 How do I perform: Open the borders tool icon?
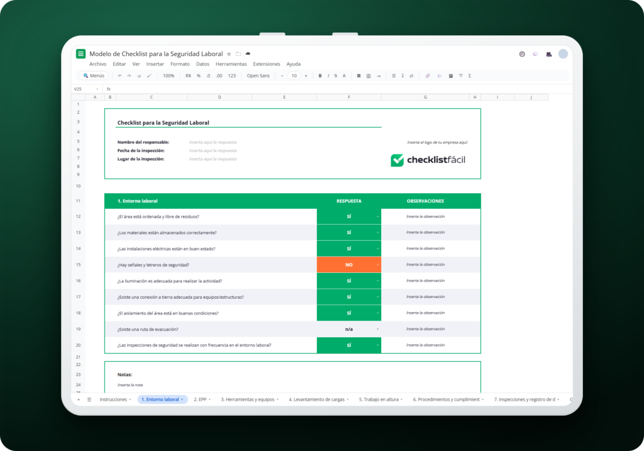pyautogui.click(x=369, y=75)
